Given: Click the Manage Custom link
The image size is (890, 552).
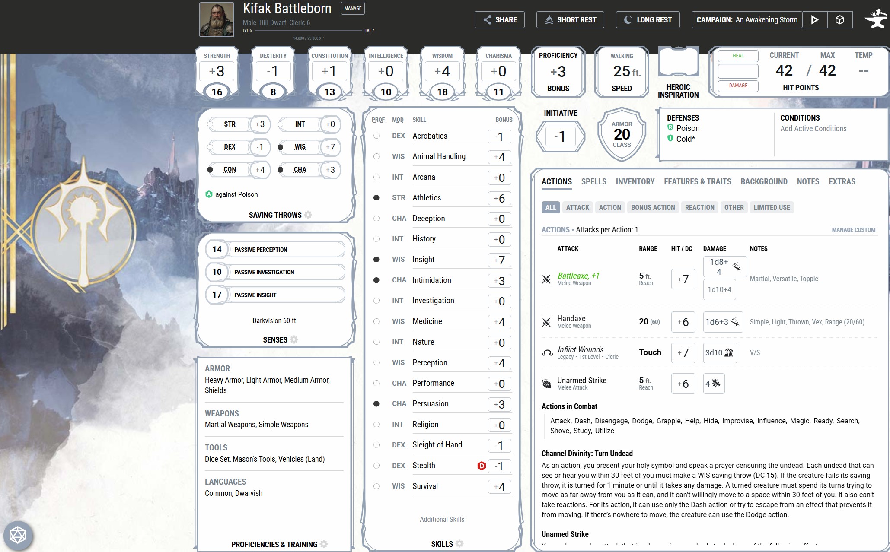Looking at the screenshot, I should pos(853,230).
